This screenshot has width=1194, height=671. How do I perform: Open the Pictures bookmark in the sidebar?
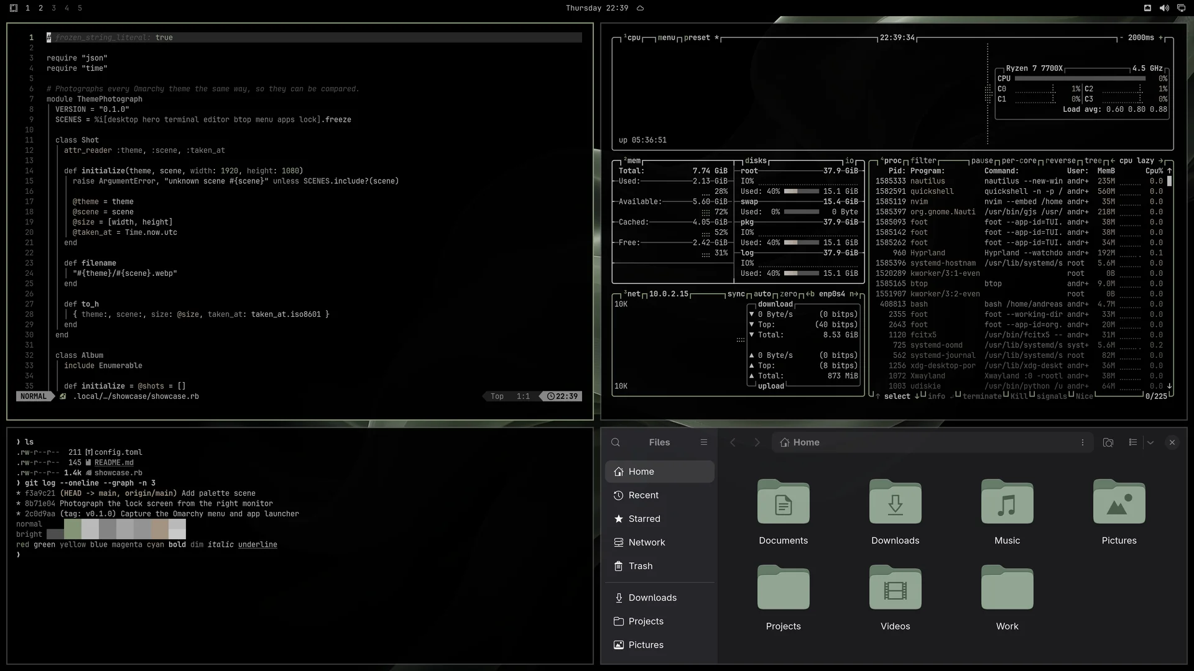click(x=660, y=645)
